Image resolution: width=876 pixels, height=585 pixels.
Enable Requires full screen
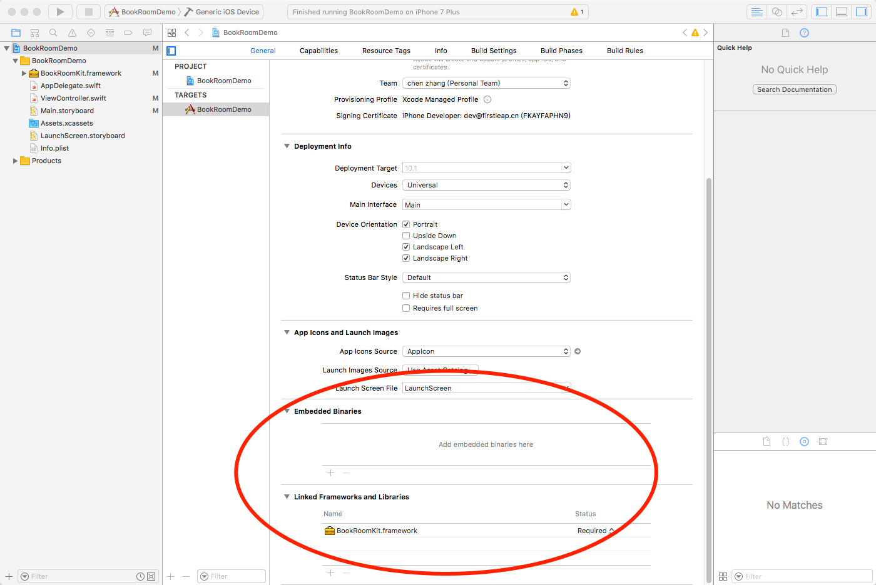pos(406,308)
